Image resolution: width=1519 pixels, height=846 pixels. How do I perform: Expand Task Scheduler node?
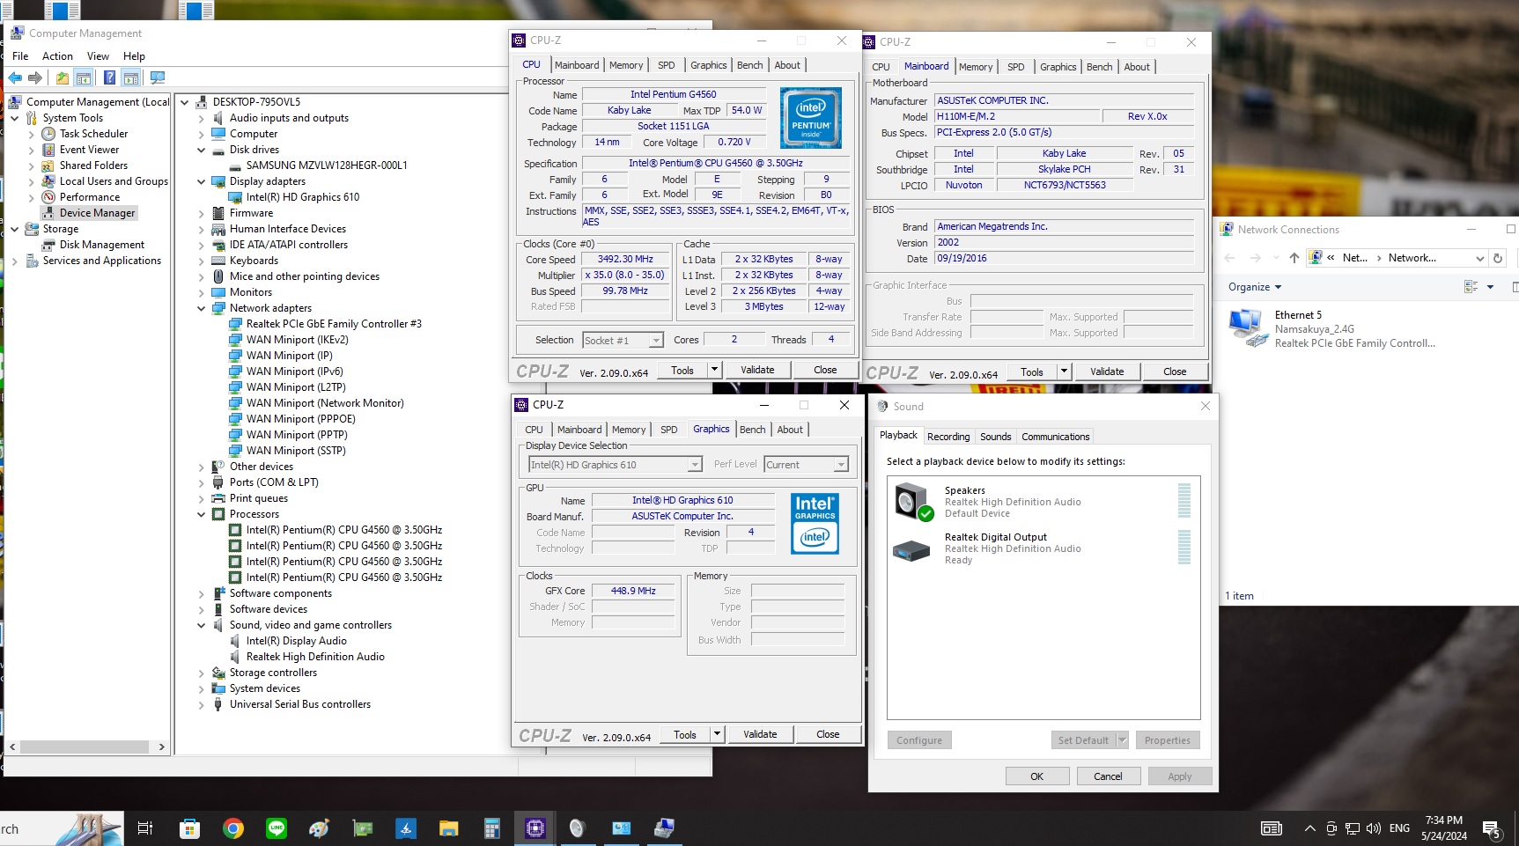tap(32, 134)
